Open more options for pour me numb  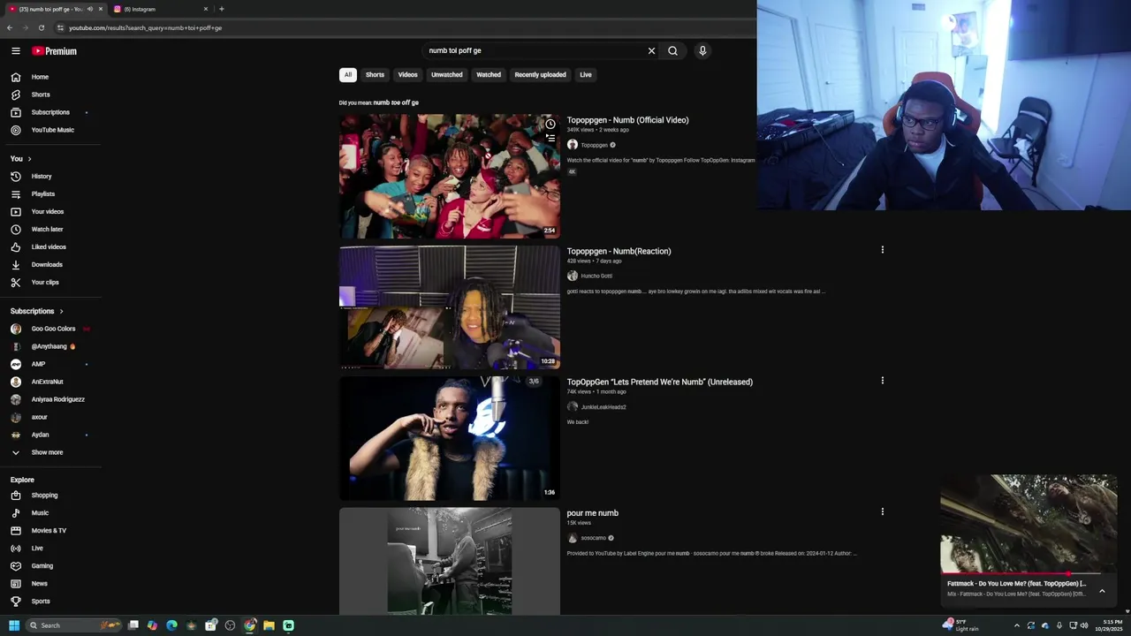(882, 511)
